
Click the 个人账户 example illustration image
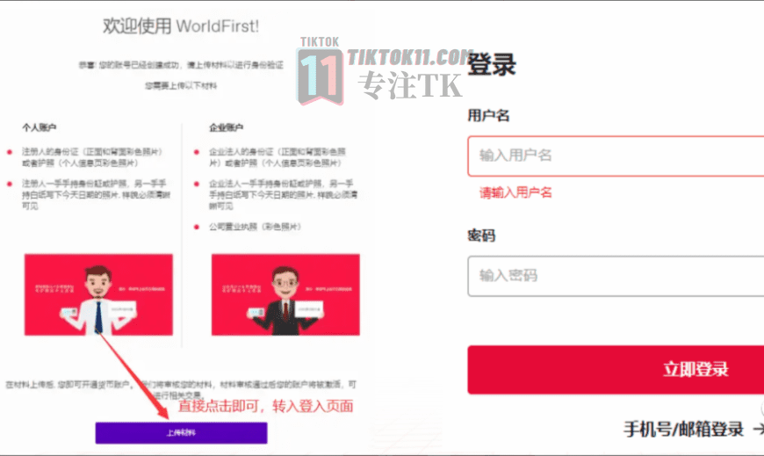pyautogui.click(x=98, y=294)
